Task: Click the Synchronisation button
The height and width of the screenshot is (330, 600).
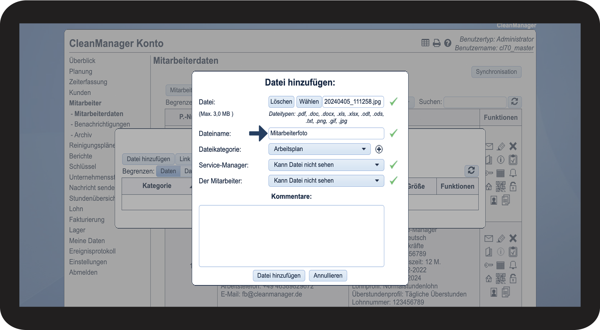Action: 496,72
